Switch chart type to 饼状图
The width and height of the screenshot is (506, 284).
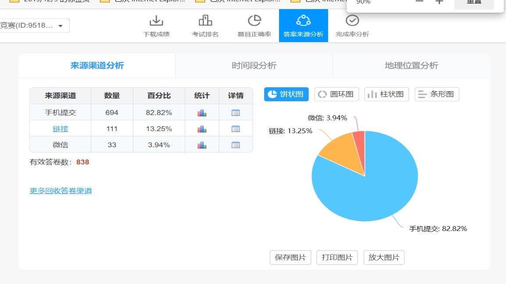287,94
